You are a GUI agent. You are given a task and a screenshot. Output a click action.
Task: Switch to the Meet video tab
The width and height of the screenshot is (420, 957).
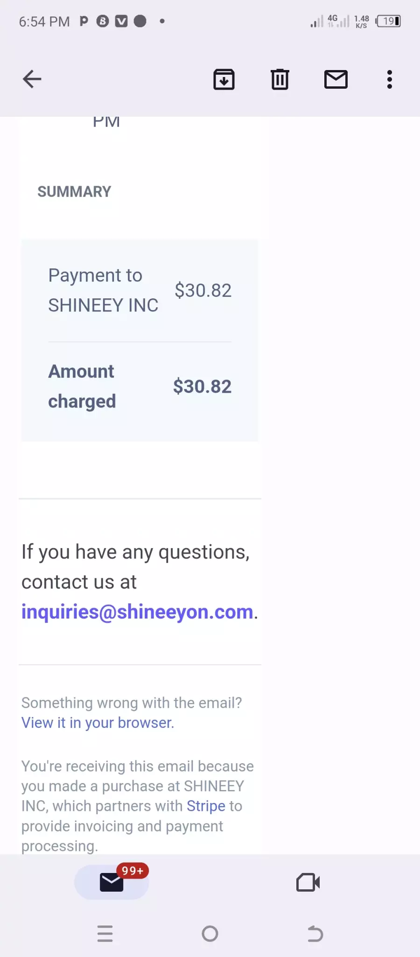308,882
